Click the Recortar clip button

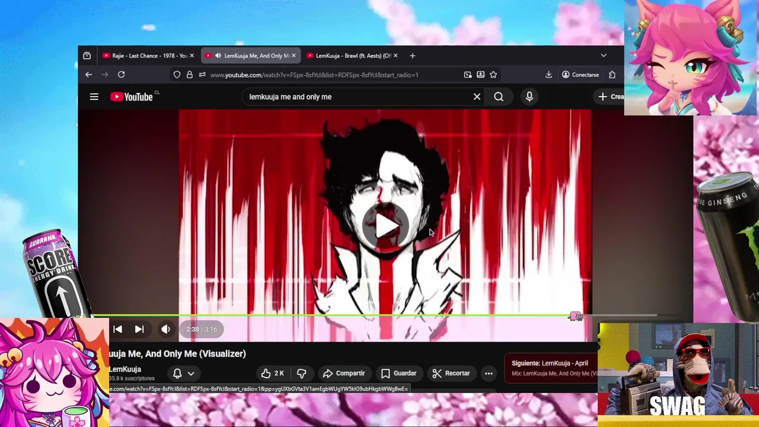(x=451, y=373)
